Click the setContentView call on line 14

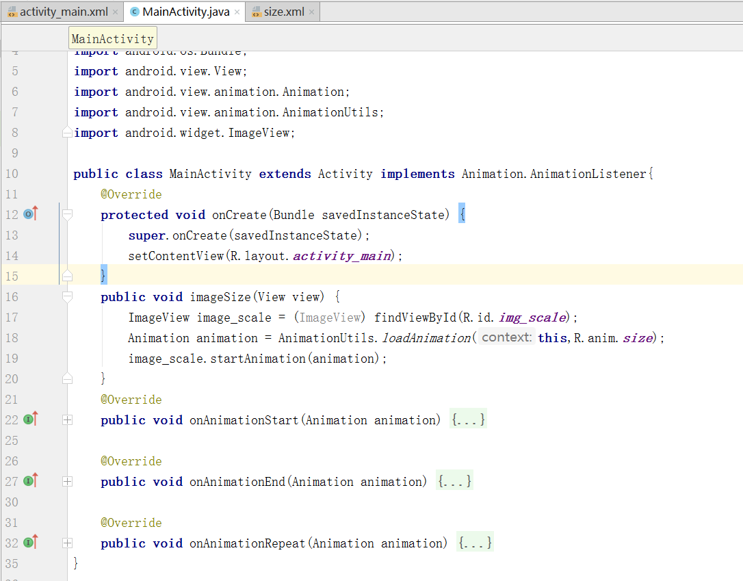[x=176, y=256]
